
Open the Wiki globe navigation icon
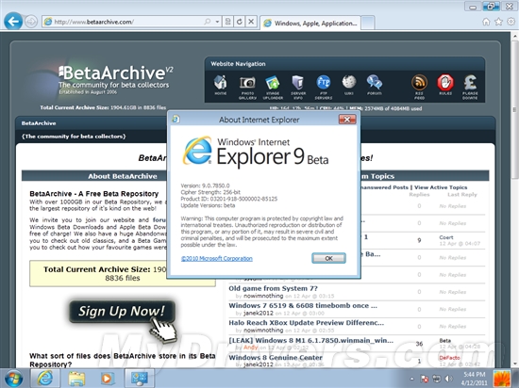[349, 85]
